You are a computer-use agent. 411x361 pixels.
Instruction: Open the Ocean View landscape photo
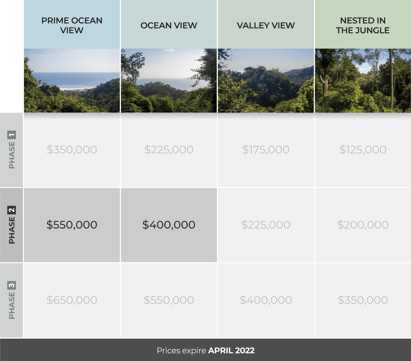click(169, 81)
